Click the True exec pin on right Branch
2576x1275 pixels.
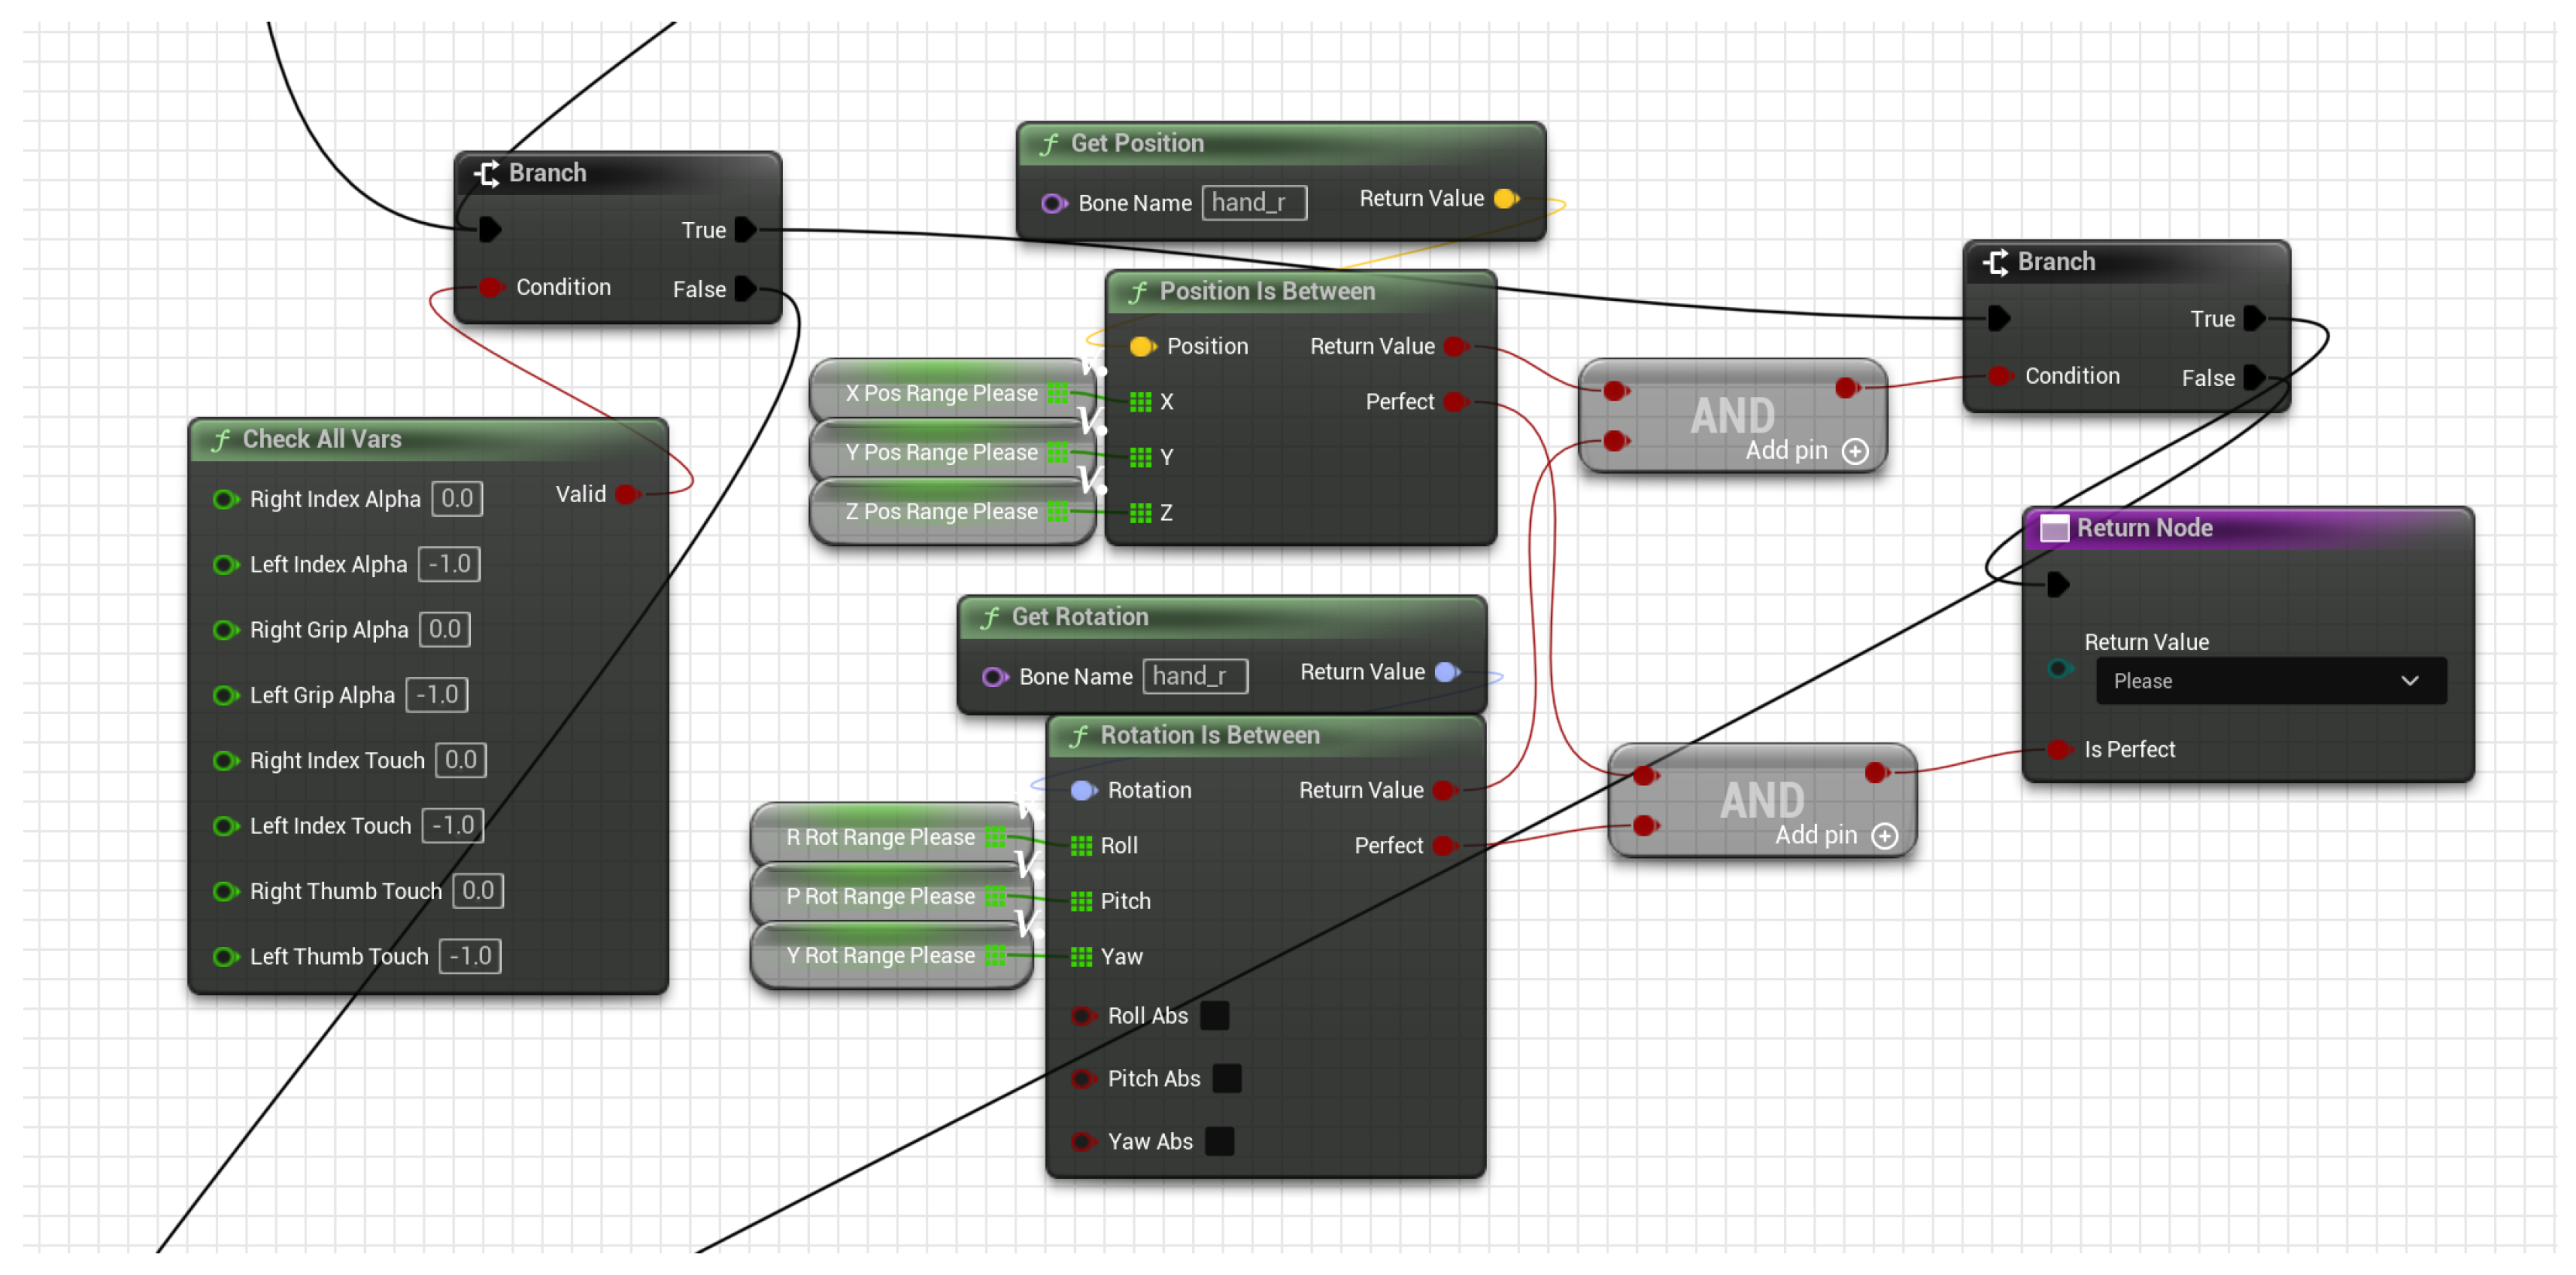[2254, 319]
